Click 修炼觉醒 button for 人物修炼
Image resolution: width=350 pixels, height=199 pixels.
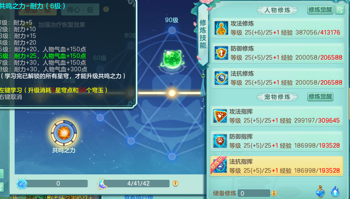pyautogui.click(x=320, y=10)
